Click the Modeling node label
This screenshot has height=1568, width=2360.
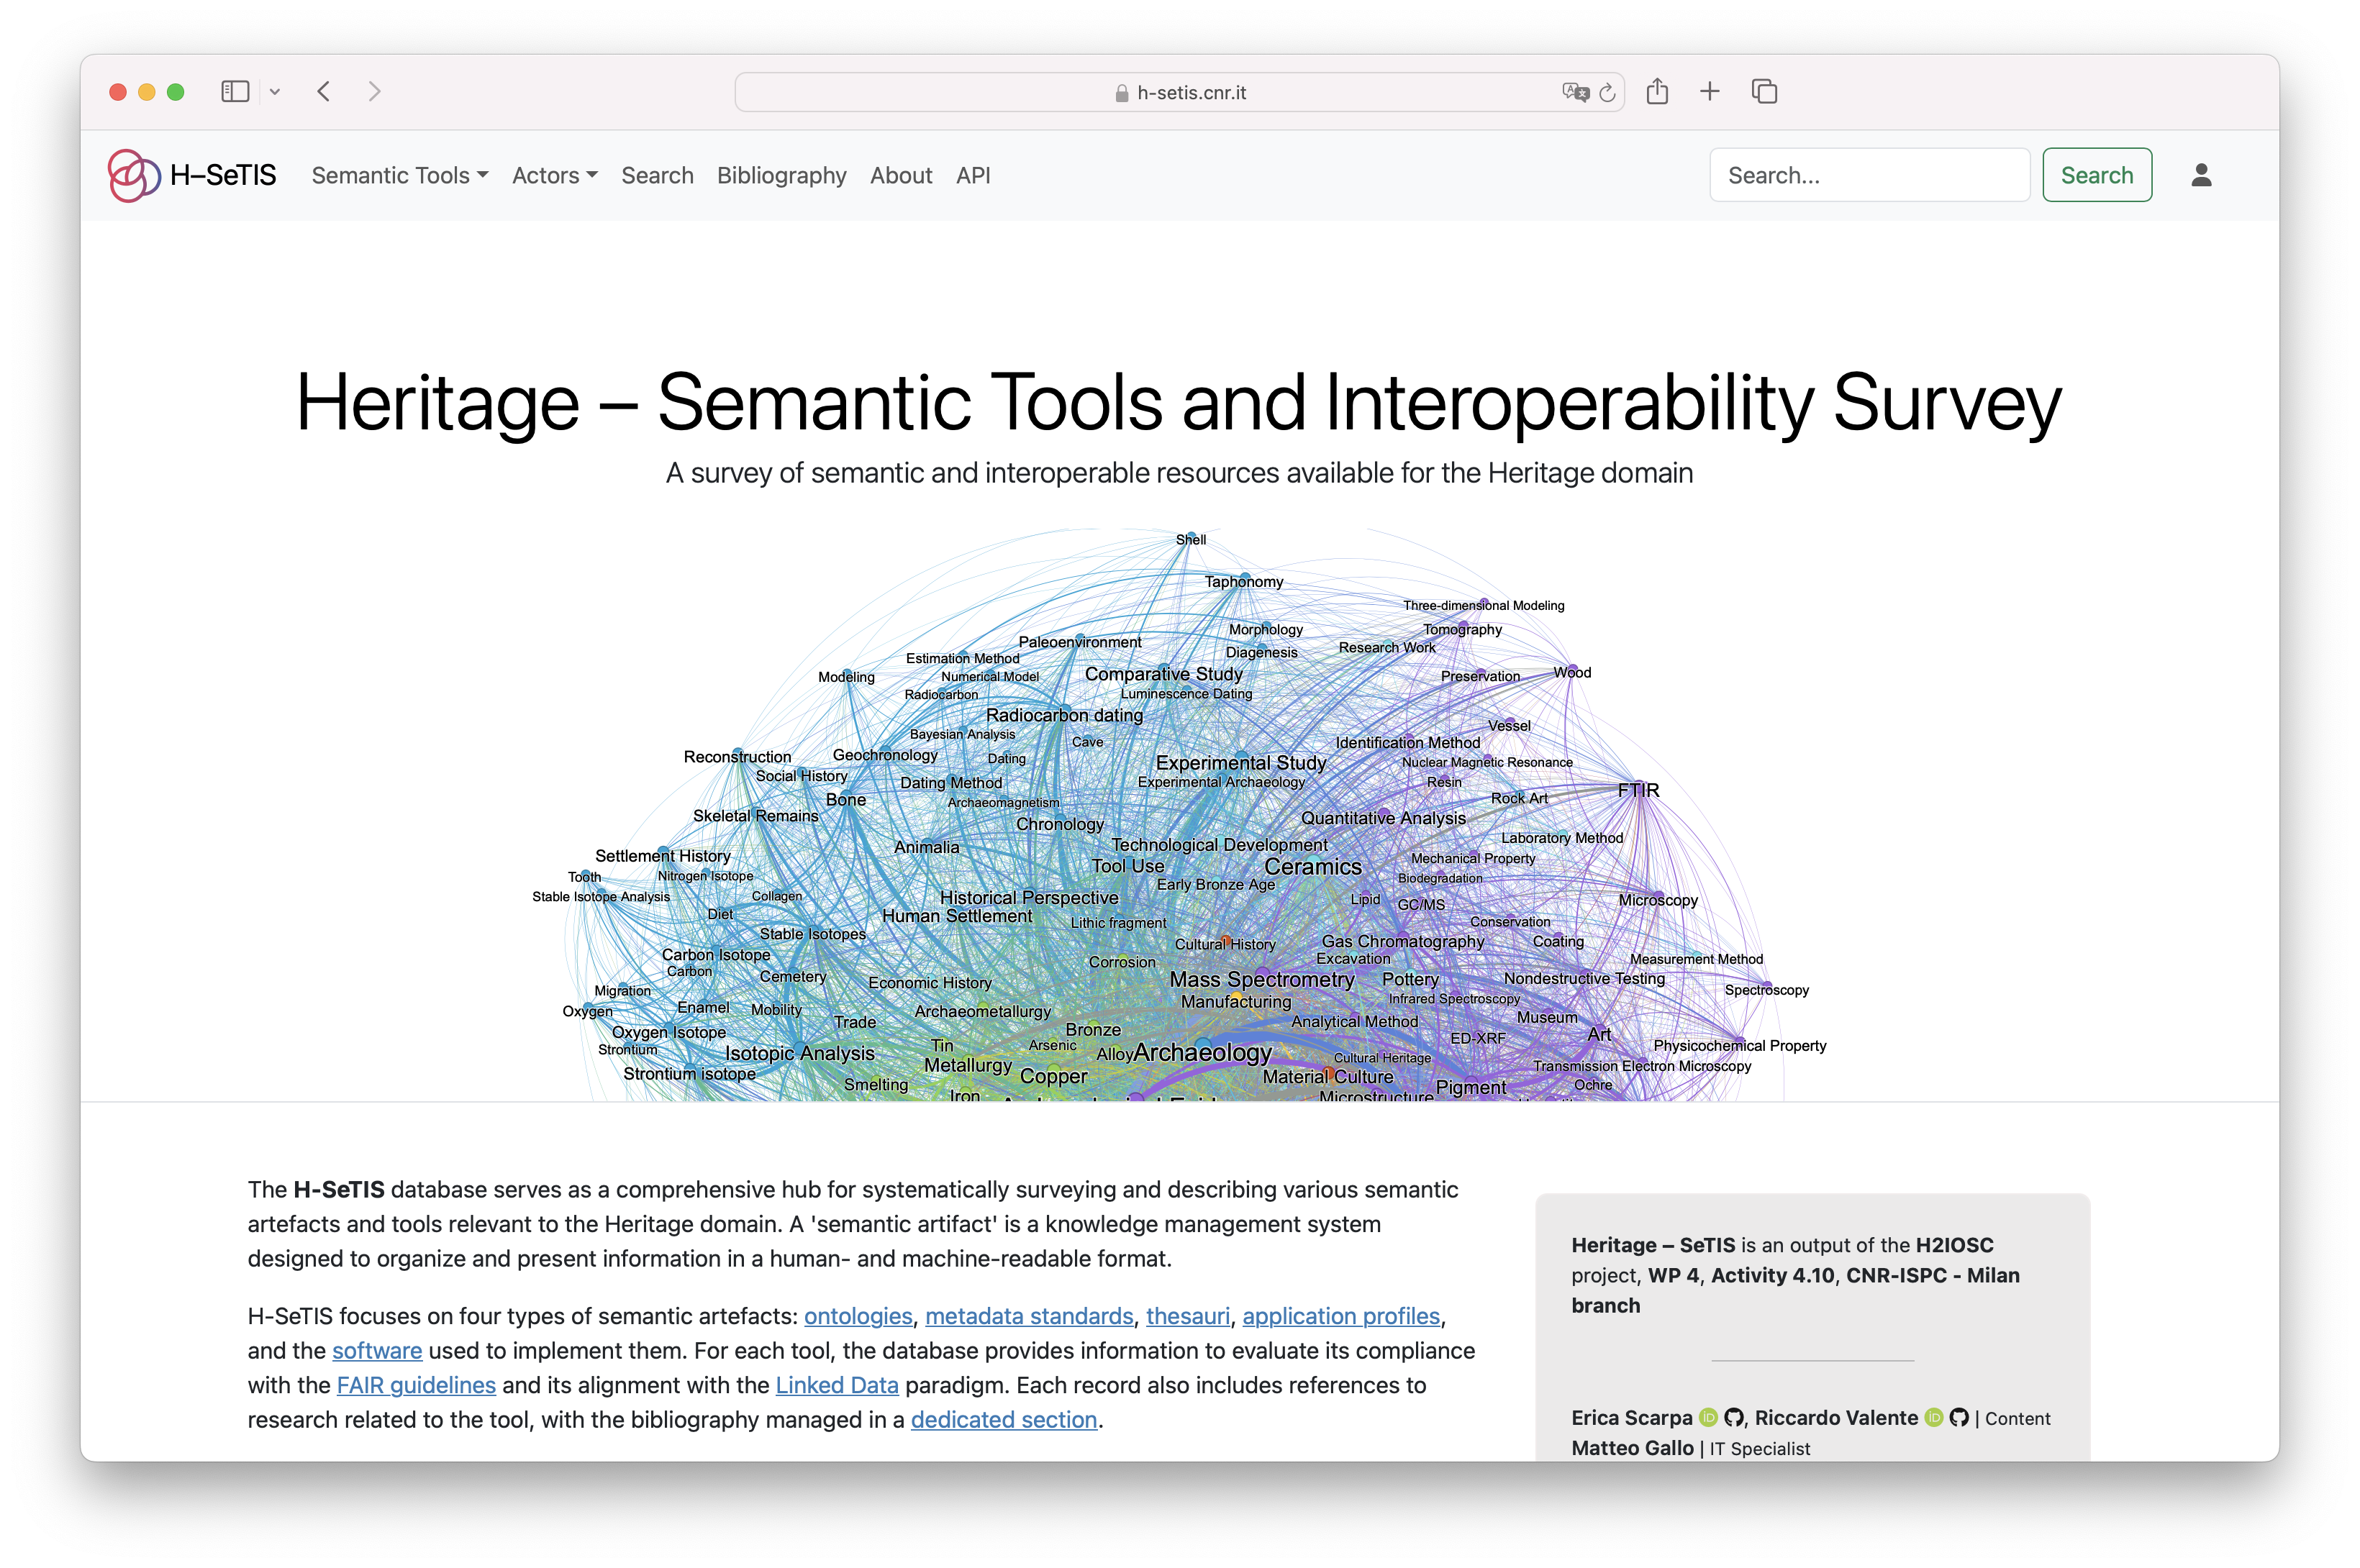click(846, 677)
